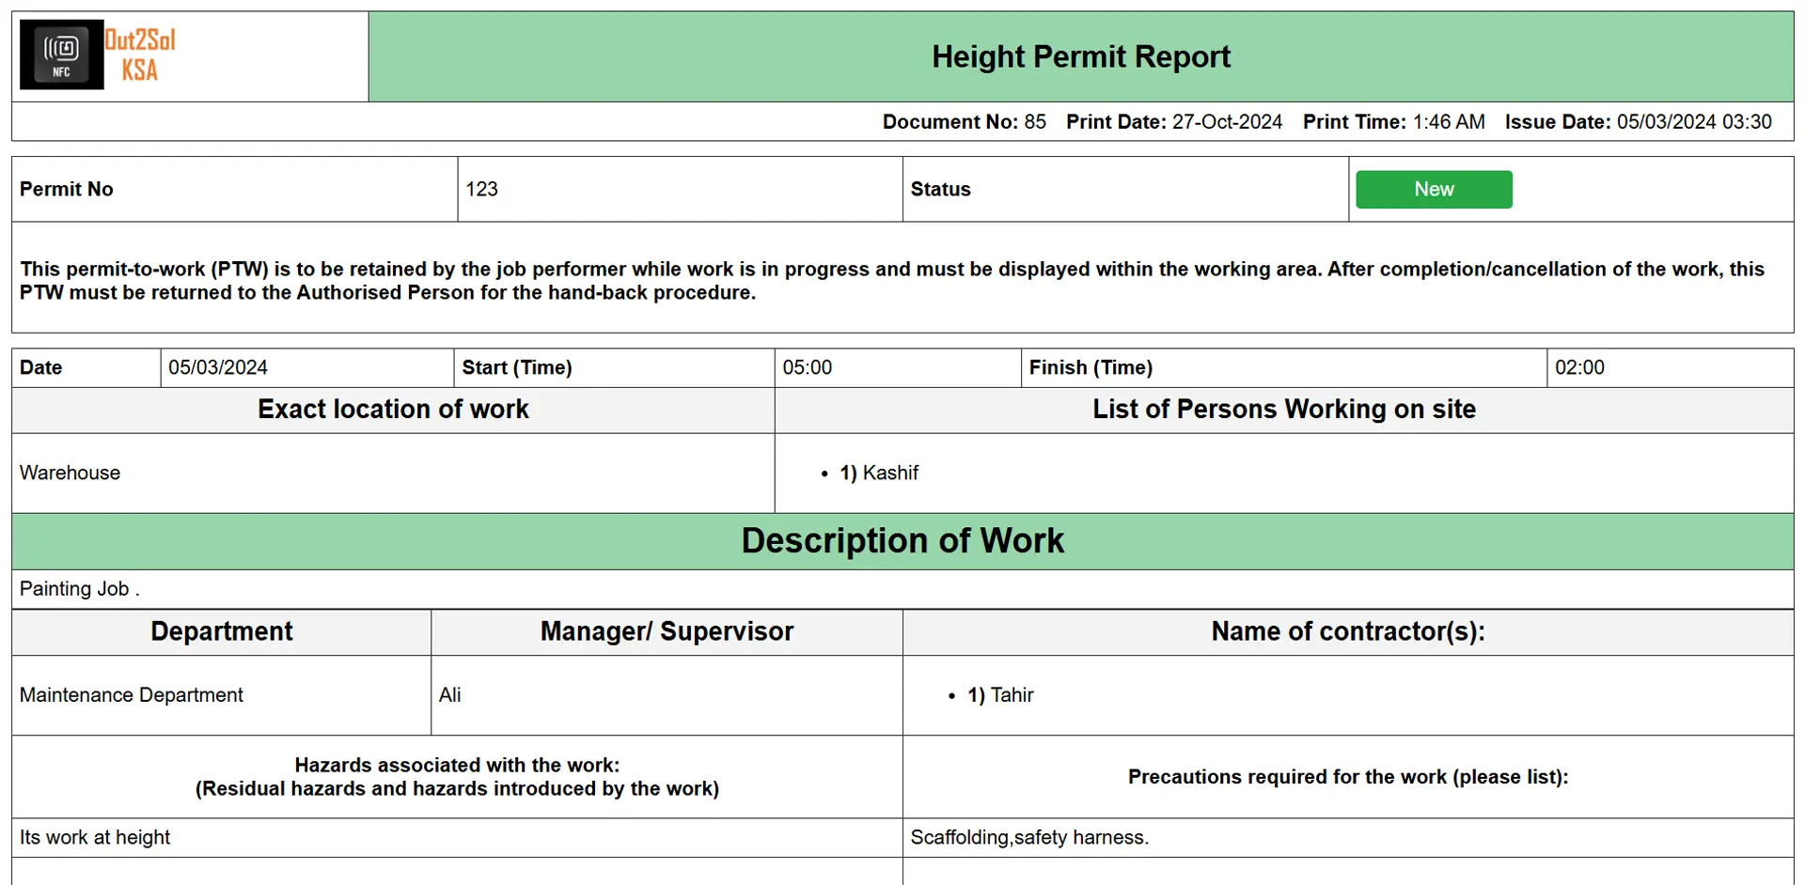Select Kashif in persons working list
1805x885 pixels.
[x=889, y=474]
